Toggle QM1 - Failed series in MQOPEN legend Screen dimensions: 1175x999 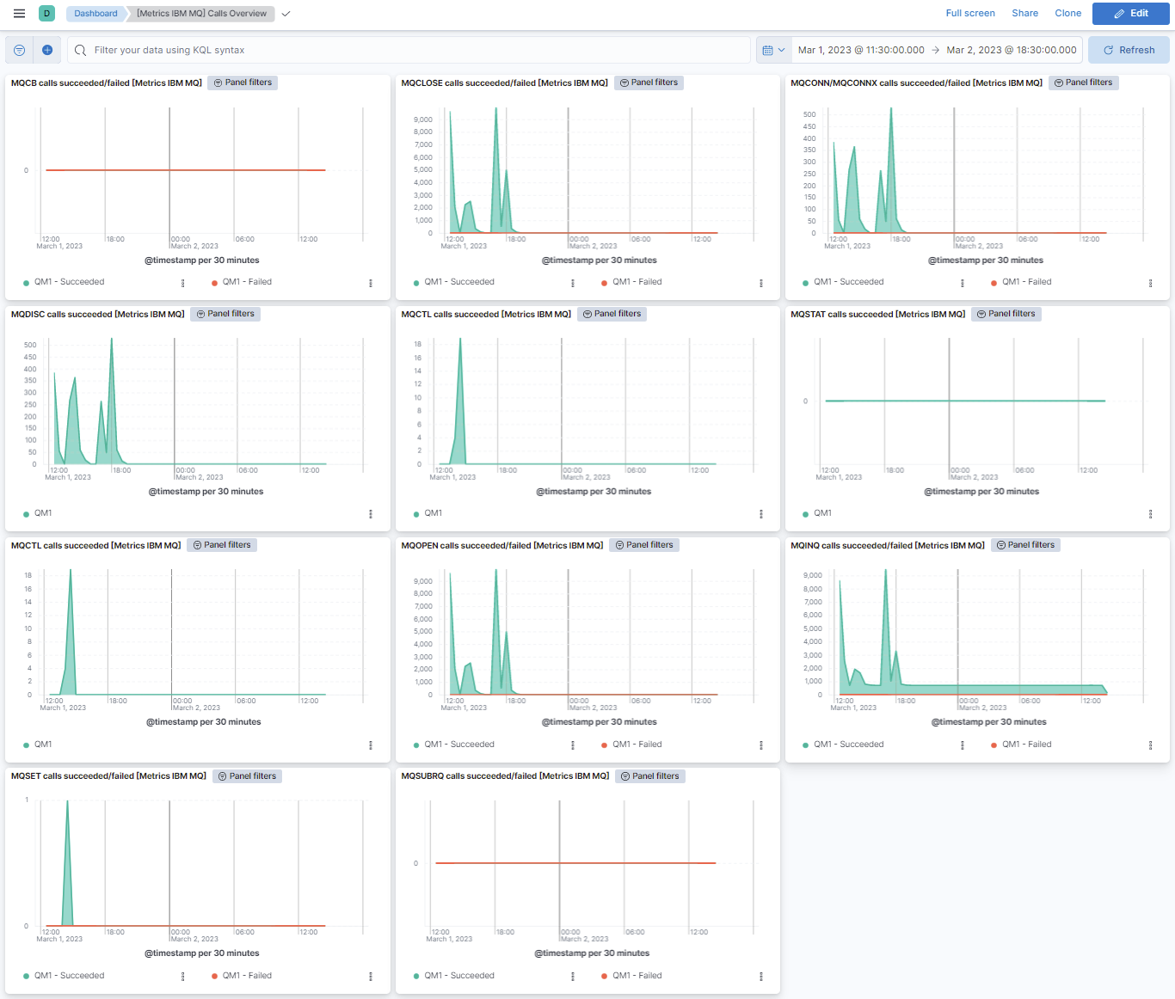(637, 745)
